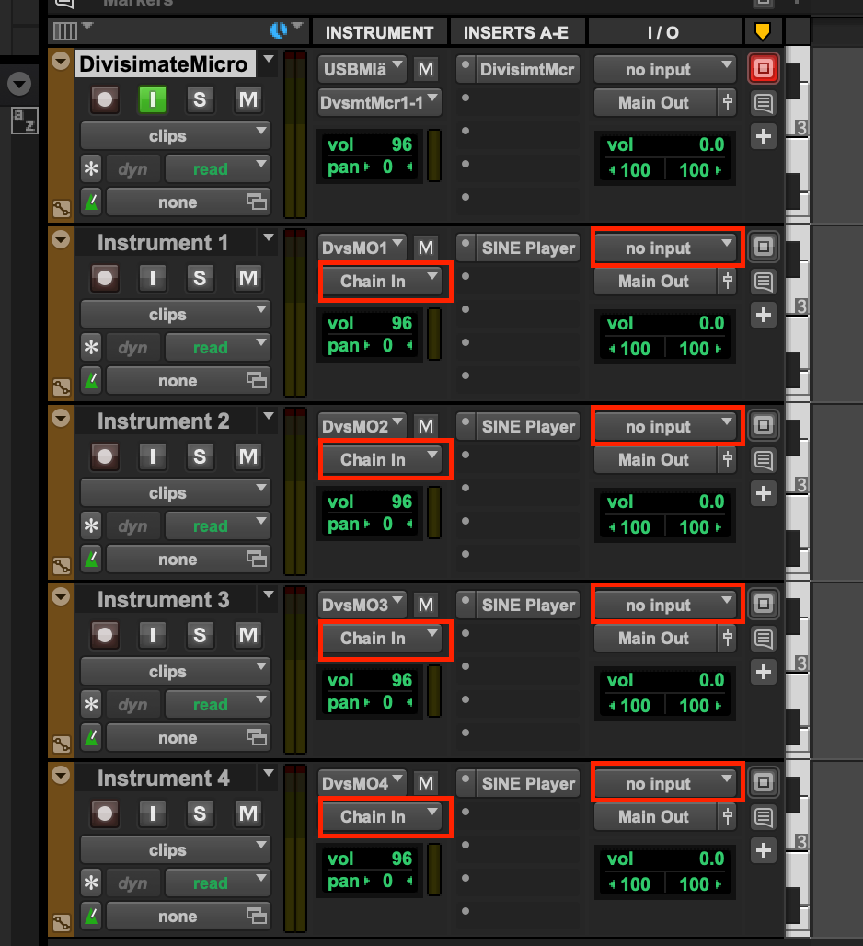Open the SINE Player insert on Instrument 1
The width and height of the screenshot is (863, 946).
pyautogui.click(x=527, y=248)
